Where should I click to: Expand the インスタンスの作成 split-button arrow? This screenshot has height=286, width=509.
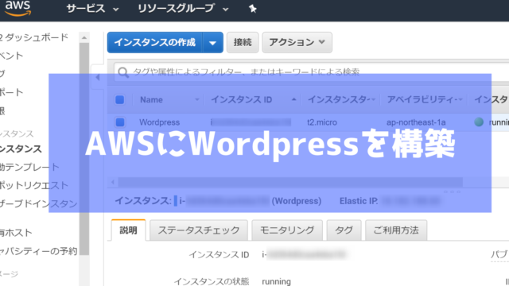coord(213,42)
